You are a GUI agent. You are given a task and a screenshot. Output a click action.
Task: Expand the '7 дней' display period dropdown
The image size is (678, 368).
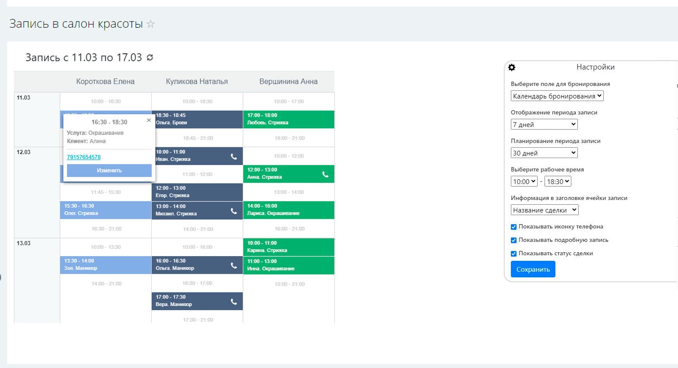pyautogui.click(x=544, y=124)
